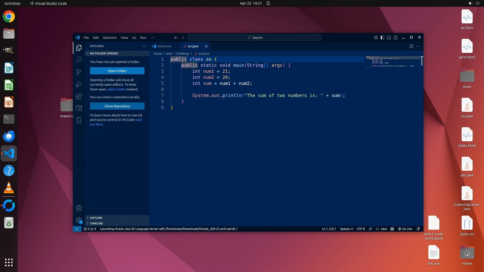Viewport: 484px width, 272px height.
Task: Click the split editor right icon
Action: click(x=411, y=46)
